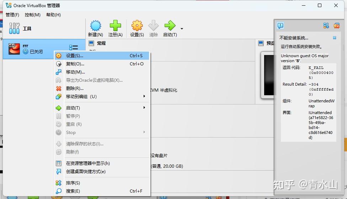Expand the Stop submenu arrow
Viewport: 347px width, 199px height.
click(x=144, y=132)
